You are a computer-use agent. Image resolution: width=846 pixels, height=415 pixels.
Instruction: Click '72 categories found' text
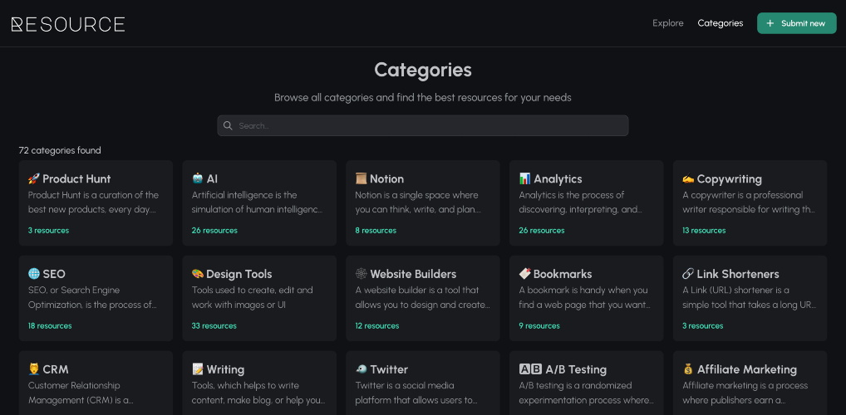click(x=60, y=150)
